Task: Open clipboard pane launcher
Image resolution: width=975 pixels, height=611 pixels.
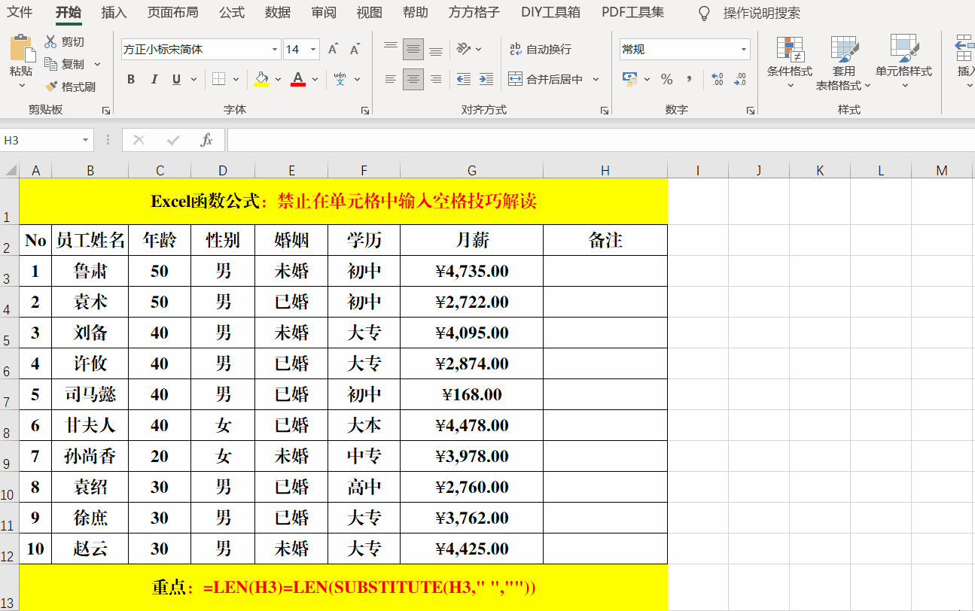Action: [x=106, y=111]
